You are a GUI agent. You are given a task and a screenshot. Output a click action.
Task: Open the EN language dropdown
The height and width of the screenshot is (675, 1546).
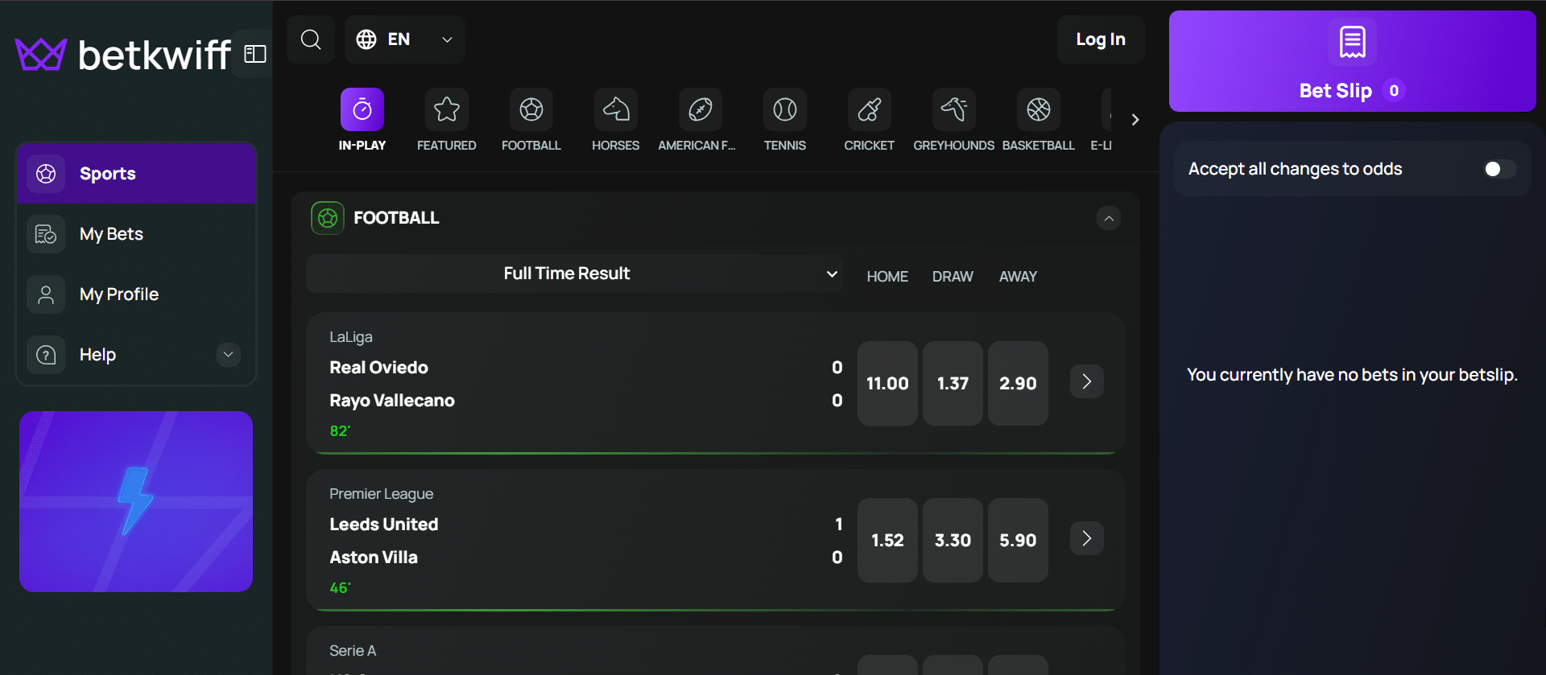[404, 39]
